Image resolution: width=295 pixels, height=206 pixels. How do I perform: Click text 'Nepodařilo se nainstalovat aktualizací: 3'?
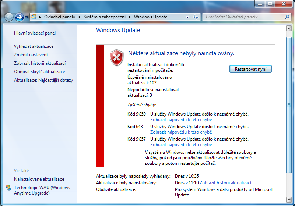pos(153,92)
